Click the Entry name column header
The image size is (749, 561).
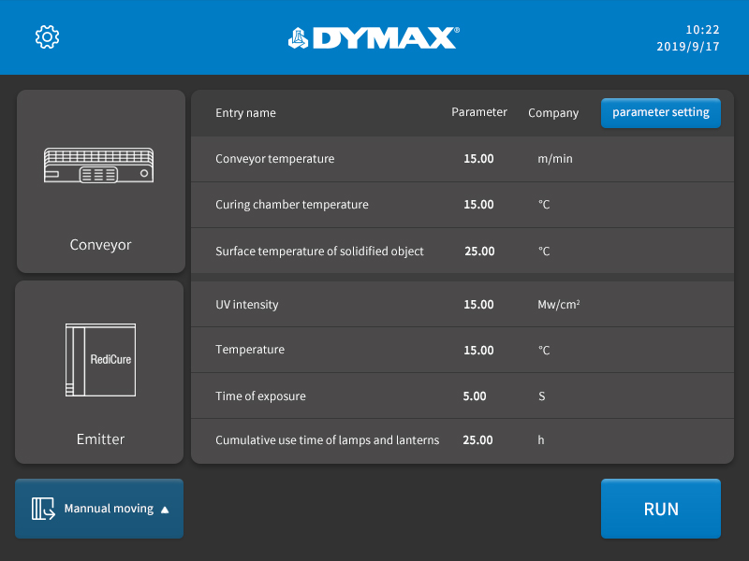click(x=245, y=113)
